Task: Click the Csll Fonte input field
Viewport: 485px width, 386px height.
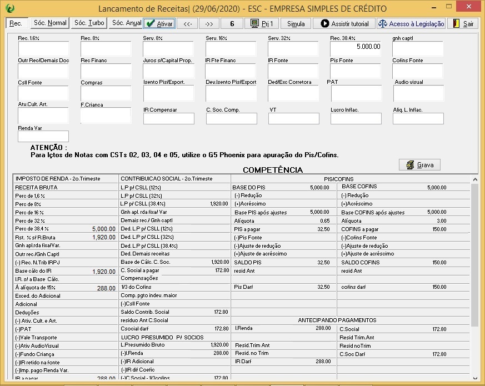Action: pyautogui.click(x=43, y=93)
